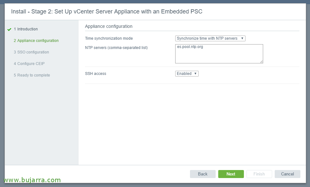Image resolution: width=310 pixels, height=187 pixels.
Task: Click the Install - Stage 2 wizard title
Action: click(x=107, y=12)
